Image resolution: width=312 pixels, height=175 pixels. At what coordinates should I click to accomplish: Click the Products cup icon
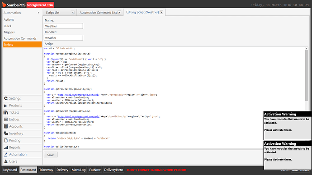tap(5, 106)
